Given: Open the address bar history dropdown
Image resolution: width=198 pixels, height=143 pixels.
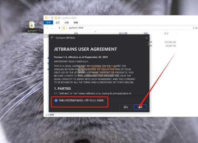Looking at the screenshot, I should pos(193,28).
